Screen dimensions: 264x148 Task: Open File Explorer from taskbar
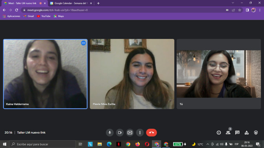coord(100,144)
